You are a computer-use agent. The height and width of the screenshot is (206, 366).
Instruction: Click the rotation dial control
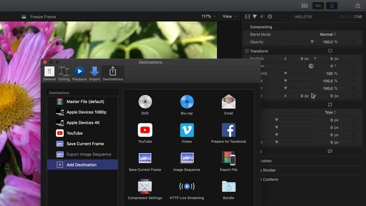tap(311, 66)
